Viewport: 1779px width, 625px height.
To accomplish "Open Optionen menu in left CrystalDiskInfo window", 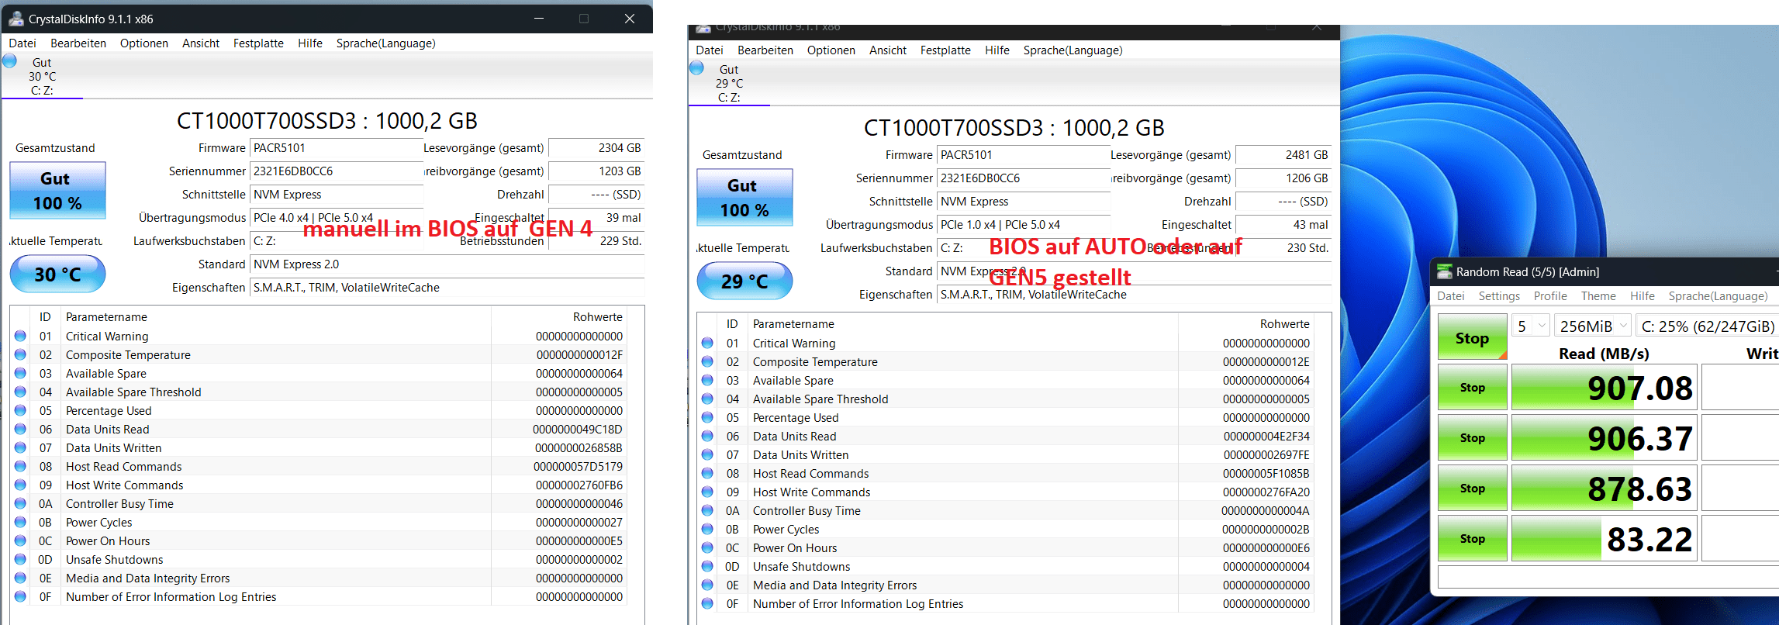I will click(144, 43).
